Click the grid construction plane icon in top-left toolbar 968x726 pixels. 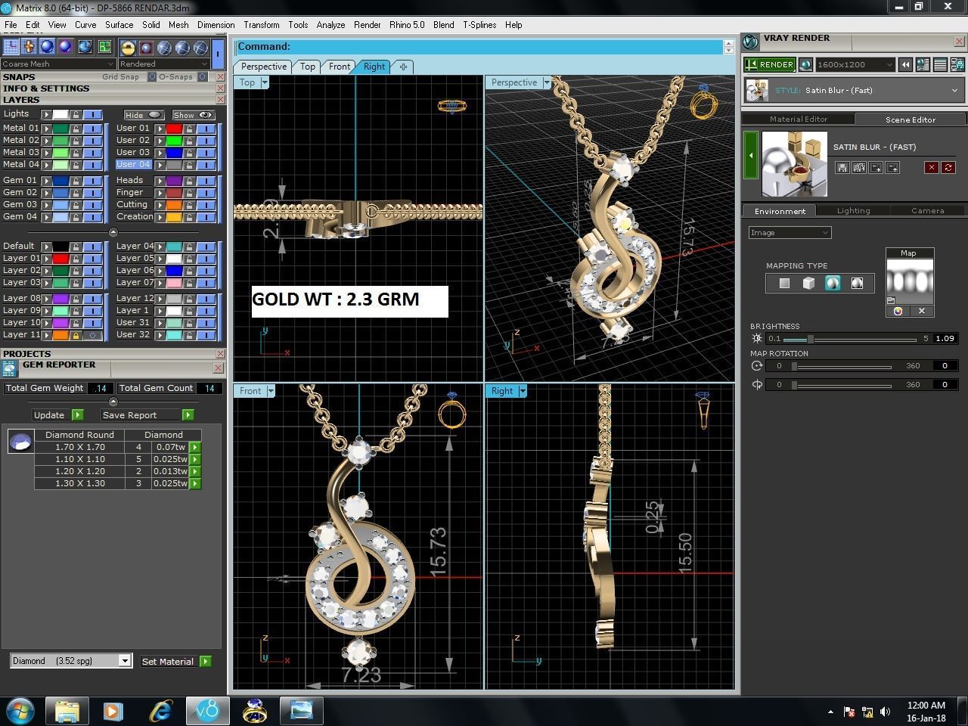click(x=11, y=47)
